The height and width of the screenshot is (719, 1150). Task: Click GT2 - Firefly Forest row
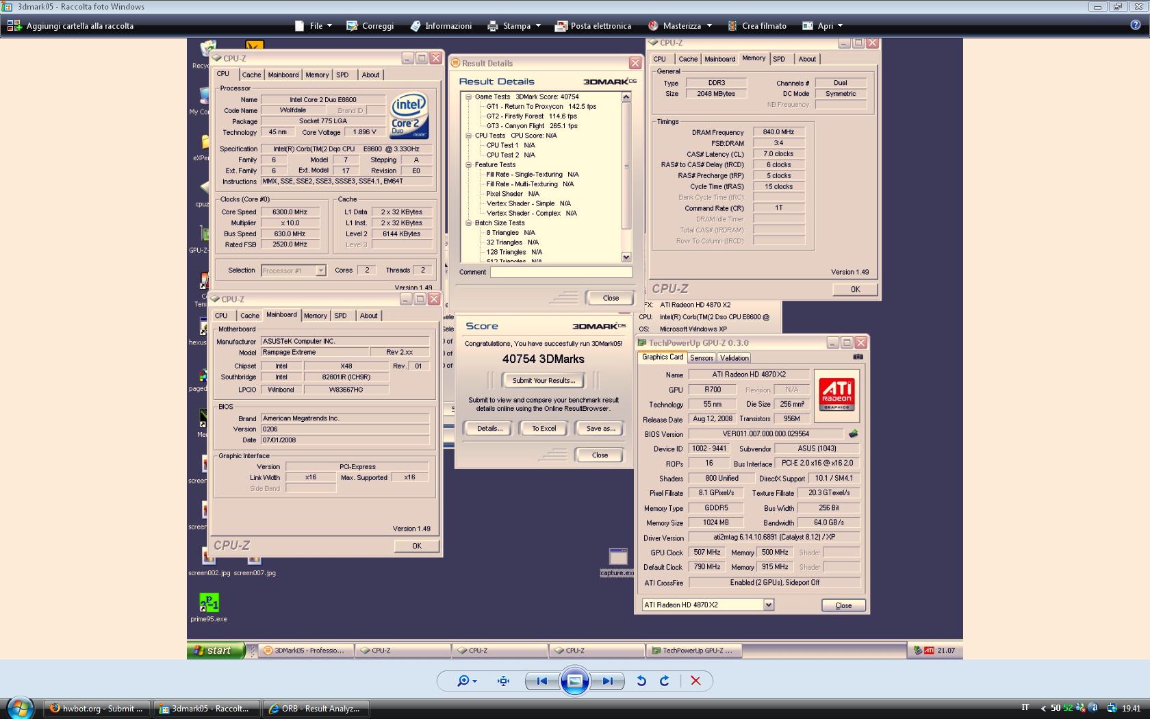click(531, 116)
